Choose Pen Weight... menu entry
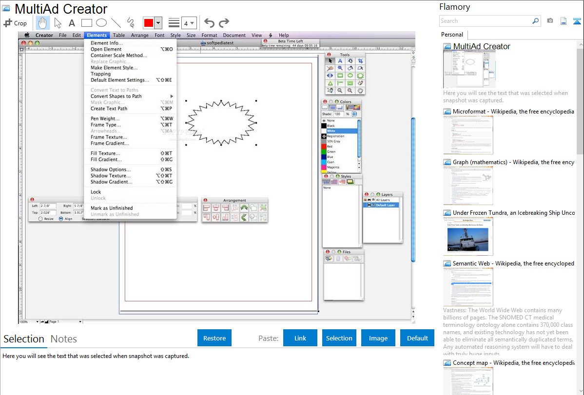 tap(105, 118)
